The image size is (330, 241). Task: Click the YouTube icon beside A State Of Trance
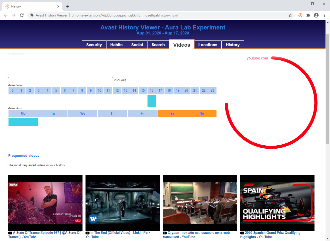(10, 233)
